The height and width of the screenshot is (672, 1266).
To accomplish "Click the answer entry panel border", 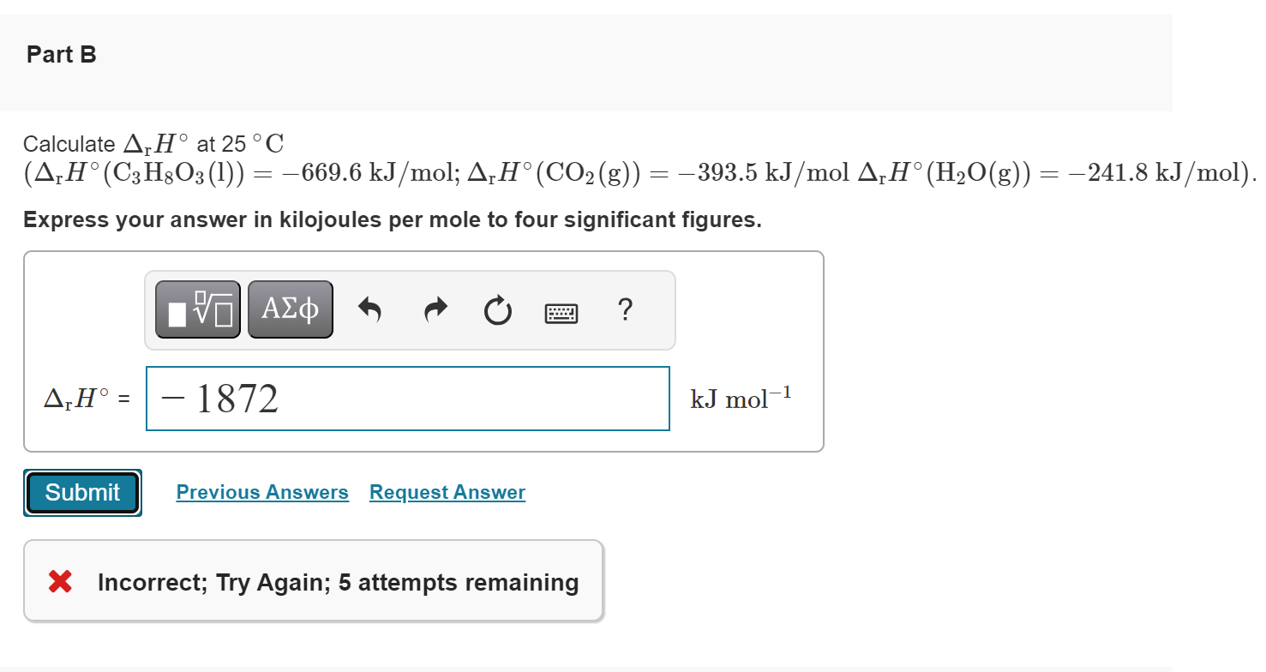I will pos(423,252).
